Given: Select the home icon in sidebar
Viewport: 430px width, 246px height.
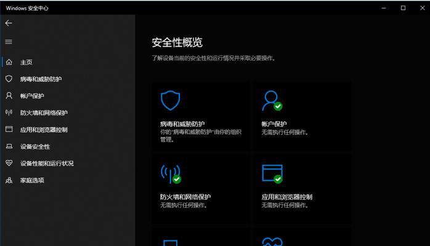Looking at the screenshot, I should 9,62.
